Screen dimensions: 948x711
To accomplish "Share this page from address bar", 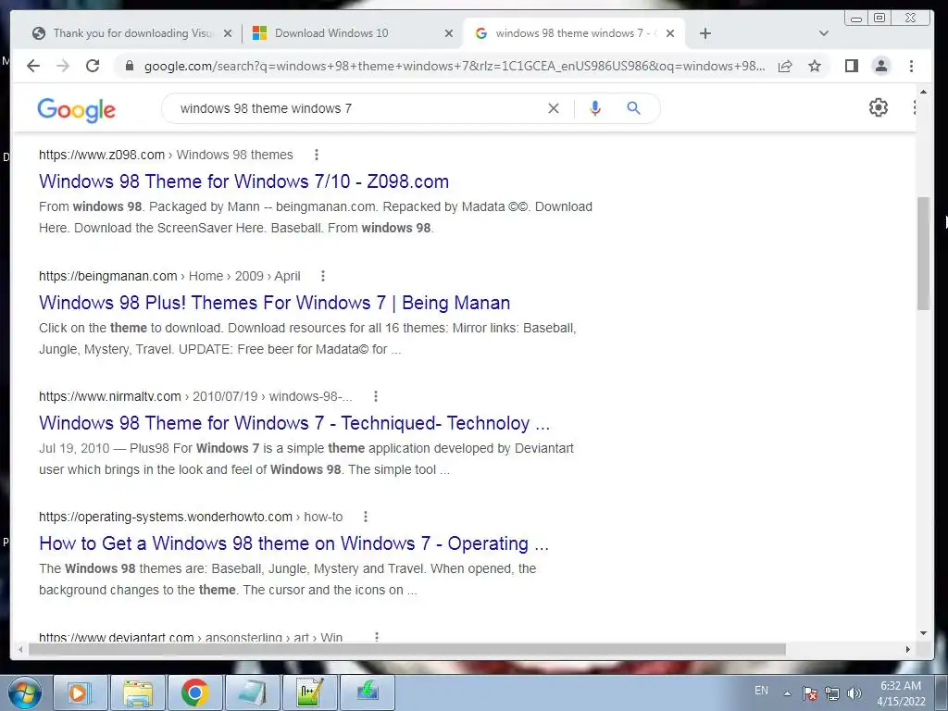I will click(785, 66).
